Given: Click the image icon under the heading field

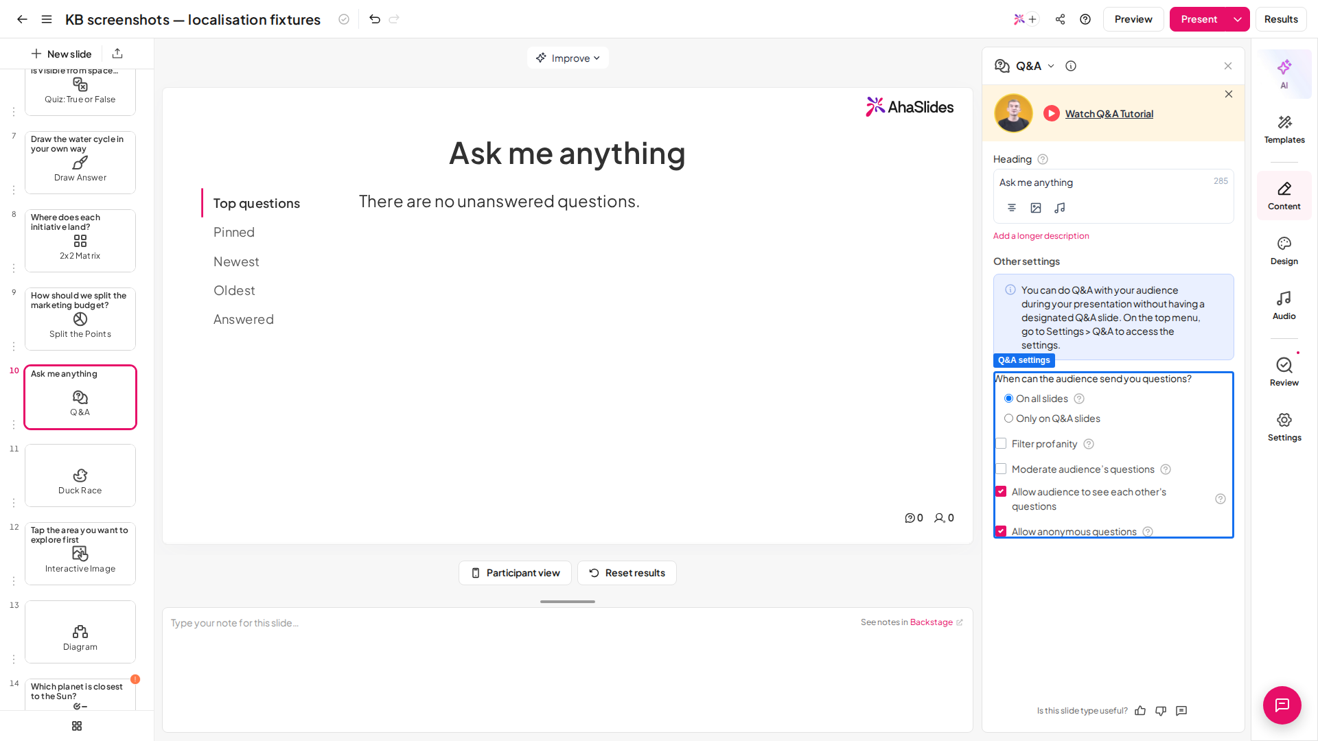Looking at the screenshot, I should (1036, 208).
